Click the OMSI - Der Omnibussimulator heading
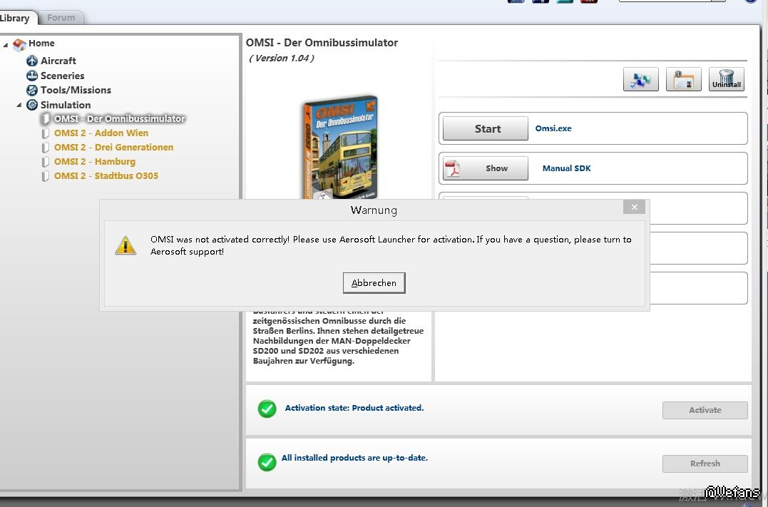Image resolution: width=768 pixels, height=507 pixels. click(x=322, y=43)
